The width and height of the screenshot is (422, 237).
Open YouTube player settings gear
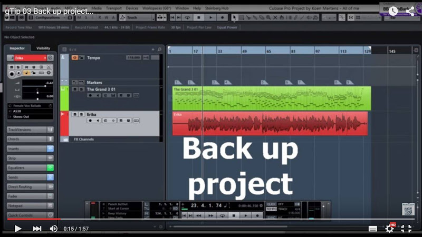[x=389, y=229]
